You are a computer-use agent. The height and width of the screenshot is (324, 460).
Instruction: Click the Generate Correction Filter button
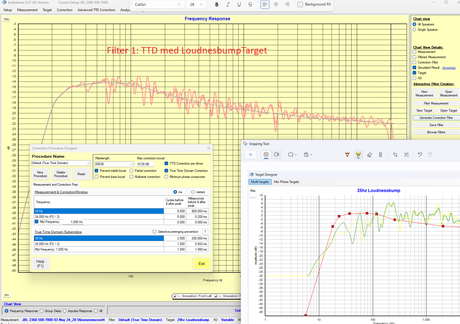tap(436, 118)
